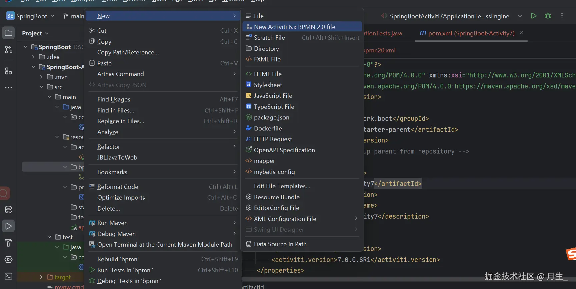This screenshot has height=289, width=576.
Task: Select Debug 'Tests in bpmn' entry
Action: click(x=163, y=281)
